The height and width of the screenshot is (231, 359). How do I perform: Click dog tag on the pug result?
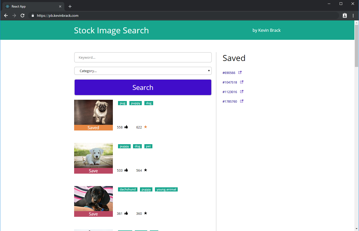point(149,103)
